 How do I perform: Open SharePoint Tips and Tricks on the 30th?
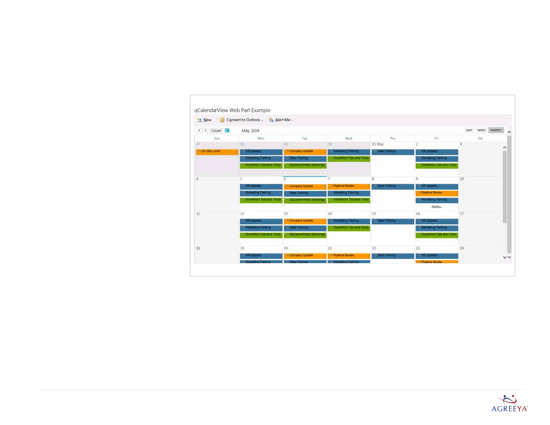point(349,159)
